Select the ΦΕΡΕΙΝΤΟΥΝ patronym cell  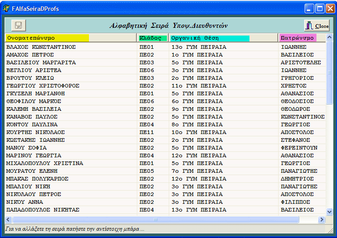click(299, 148)
